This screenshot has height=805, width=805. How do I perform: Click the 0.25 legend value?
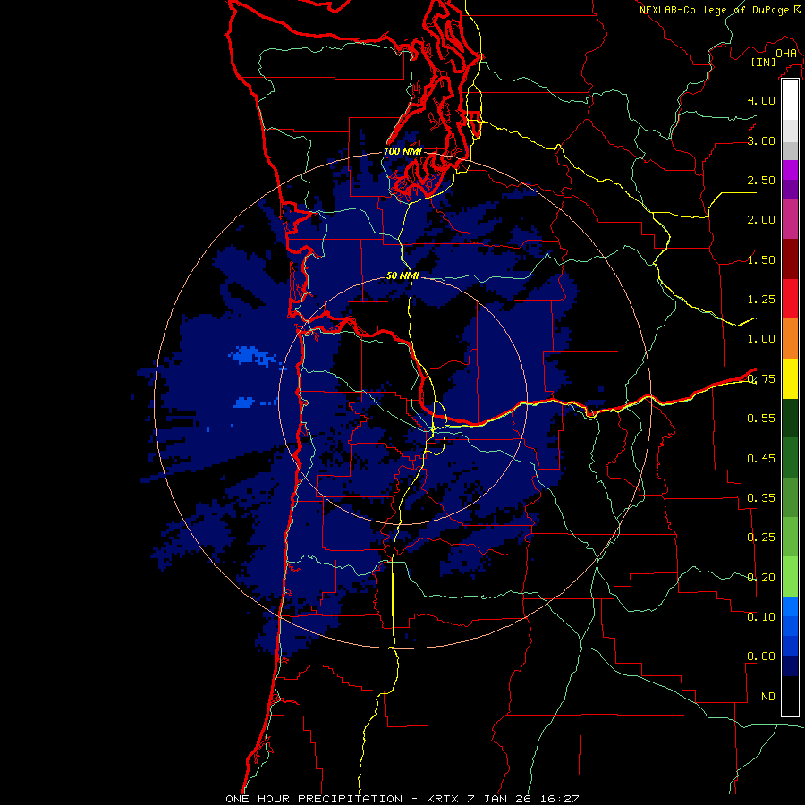(761, 538)
